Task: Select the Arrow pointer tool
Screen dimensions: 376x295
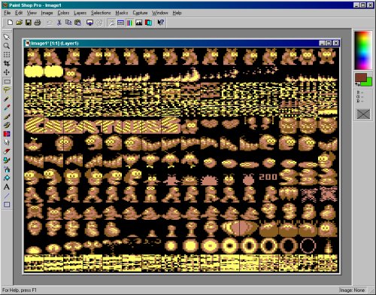Action: tap(7, 37)
